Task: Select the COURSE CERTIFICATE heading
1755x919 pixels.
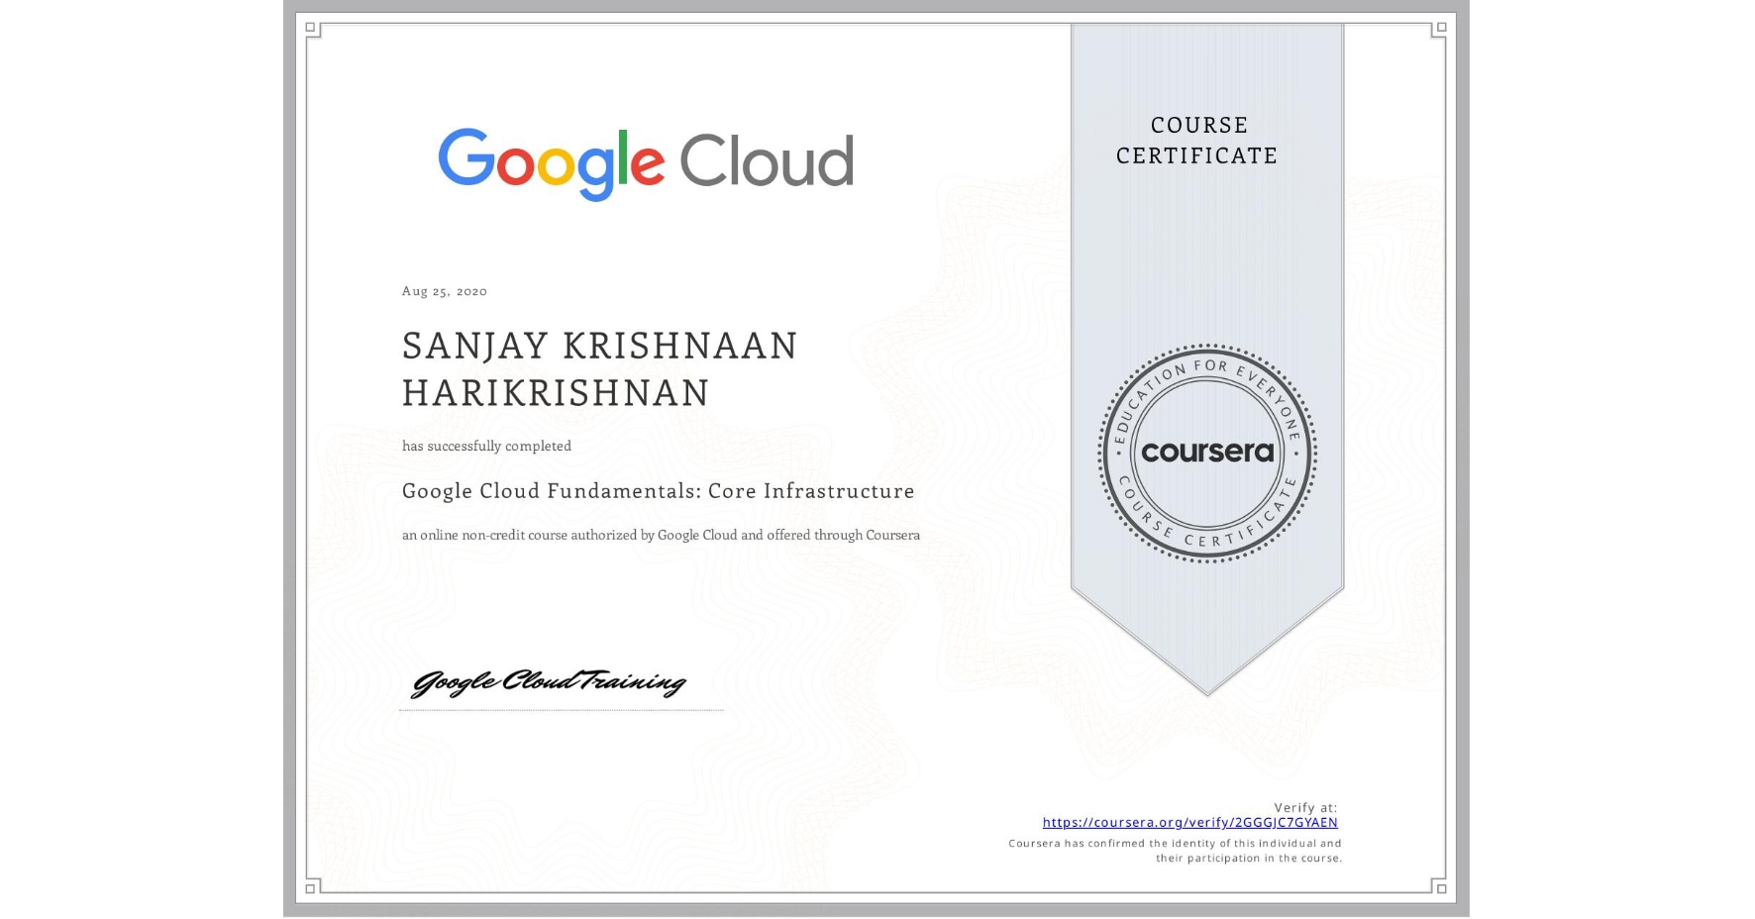Action: 1194,140
